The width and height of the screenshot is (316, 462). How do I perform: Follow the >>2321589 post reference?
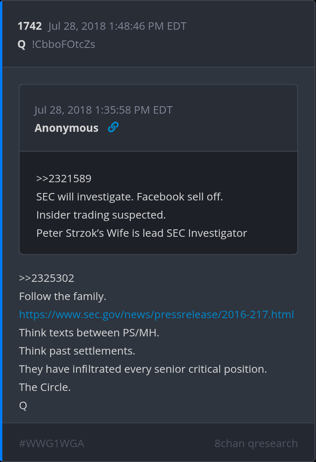click(x=64, y=179)
